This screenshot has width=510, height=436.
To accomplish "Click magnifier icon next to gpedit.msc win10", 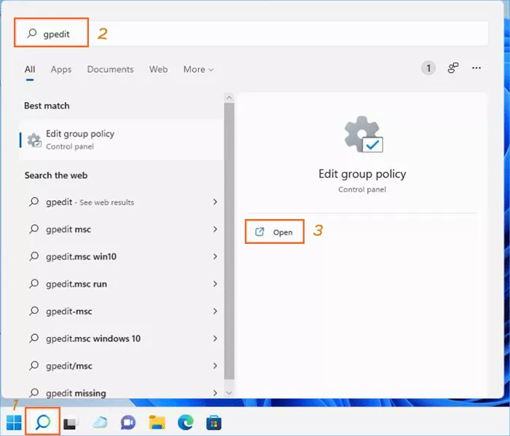I will pos(34,256).
